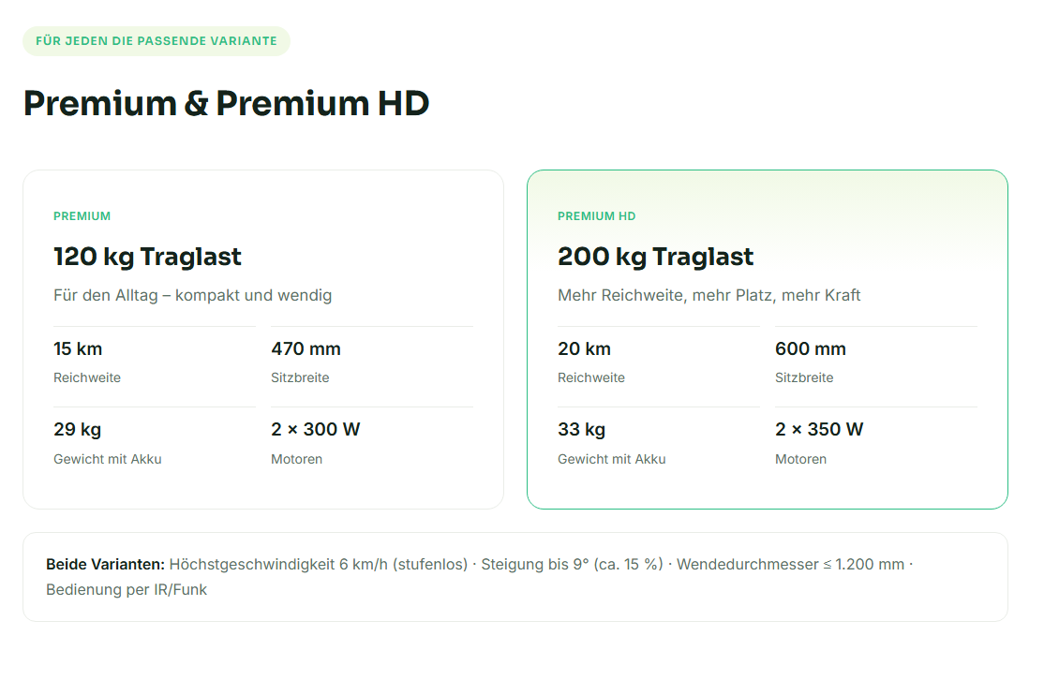1059x680 pixels.
Task: Select the green PREMIUM label
Action: [82, 216]
